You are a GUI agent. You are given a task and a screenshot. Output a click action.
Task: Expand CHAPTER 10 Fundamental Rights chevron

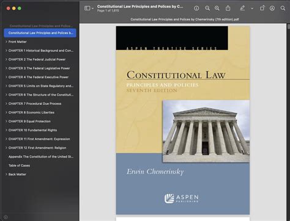click(6, 130)
